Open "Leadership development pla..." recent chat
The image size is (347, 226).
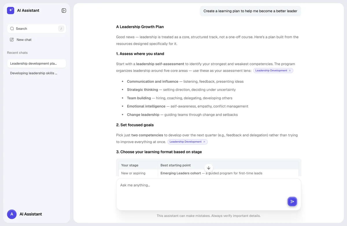tap(36, 63)
